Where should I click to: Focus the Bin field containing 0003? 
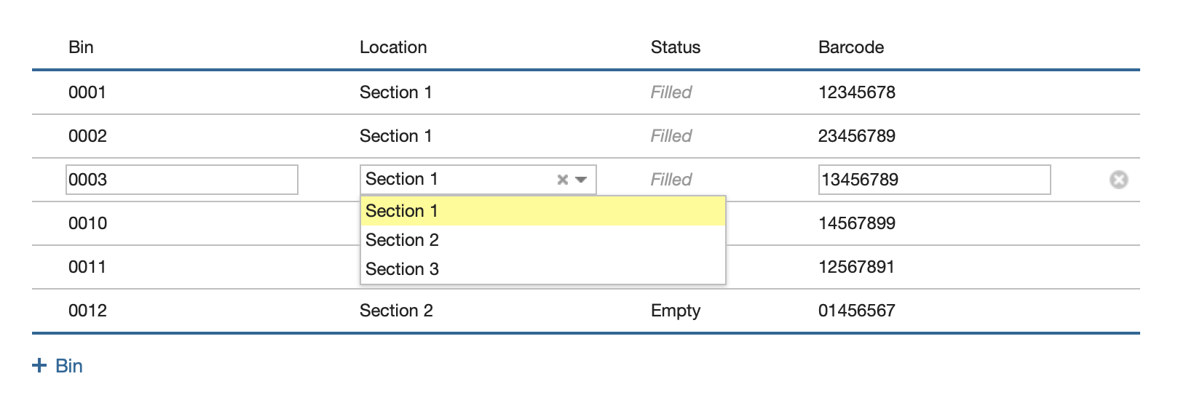[182, 180]
